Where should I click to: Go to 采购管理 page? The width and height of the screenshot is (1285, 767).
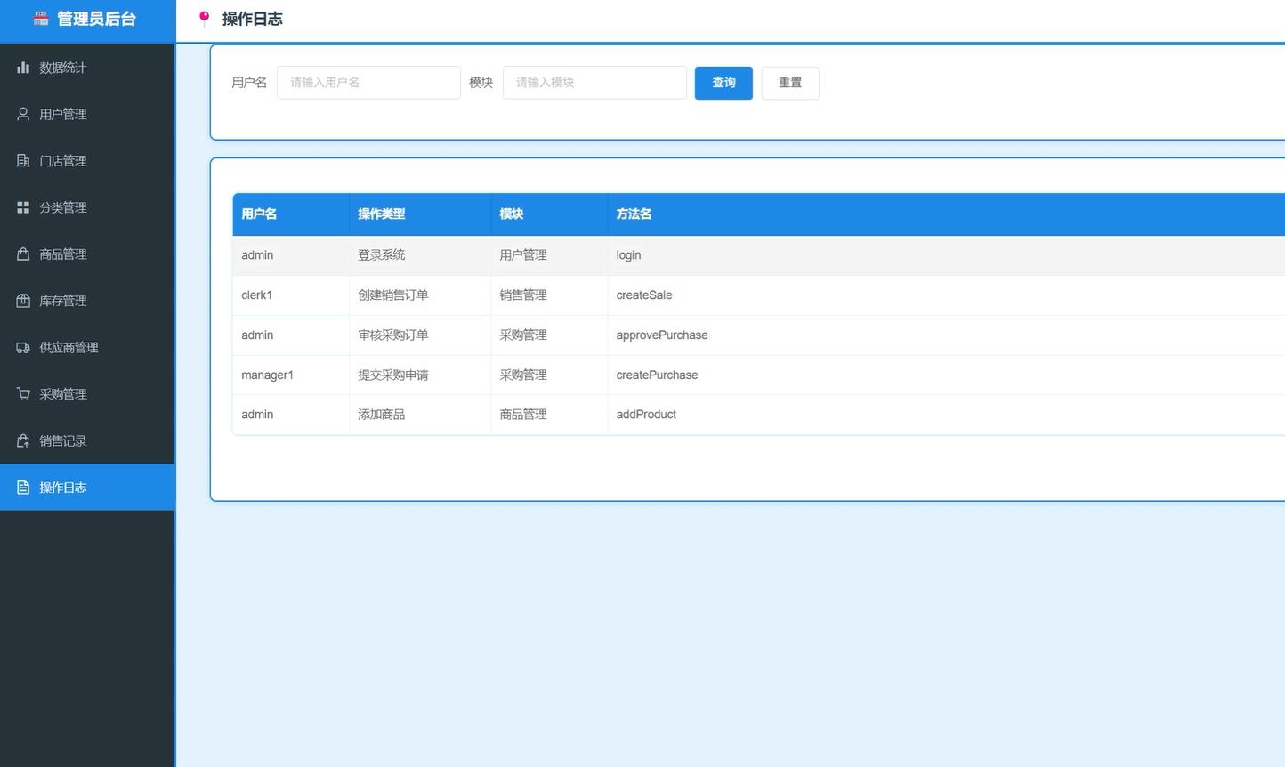tap(87, 394)
